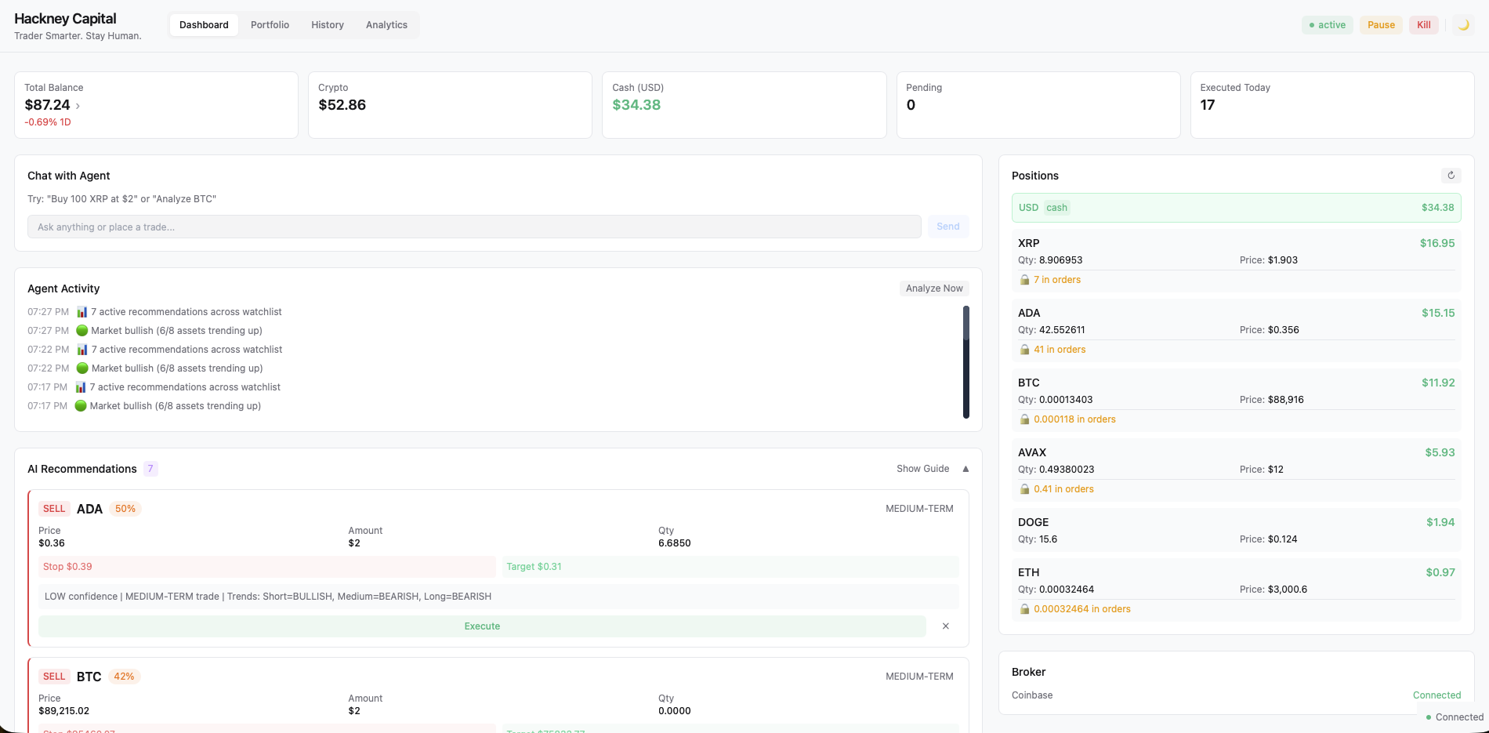The image size is (1489, 733).
Task: Click the lock icon on BTC's in-orders row
Action: coord(1024,419)
